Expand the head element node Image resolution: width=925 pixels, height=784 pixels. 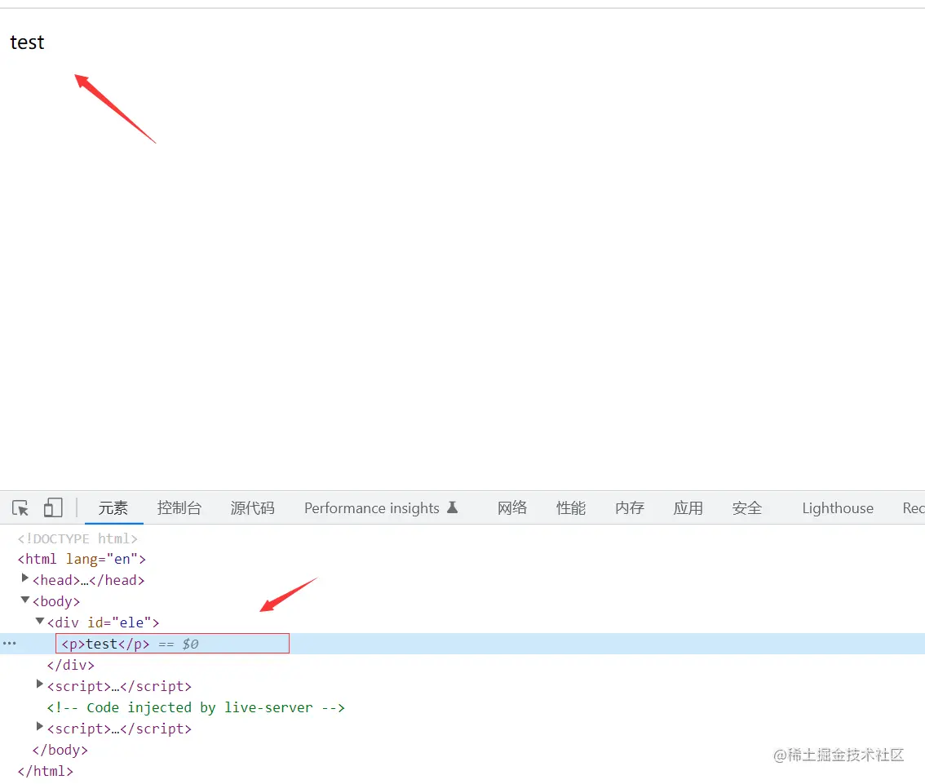click(x=24, y=578)
